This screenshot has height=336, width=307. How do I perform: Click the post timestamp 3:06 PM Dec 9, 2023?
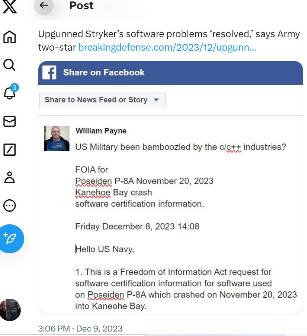click(x=80, y=329)
